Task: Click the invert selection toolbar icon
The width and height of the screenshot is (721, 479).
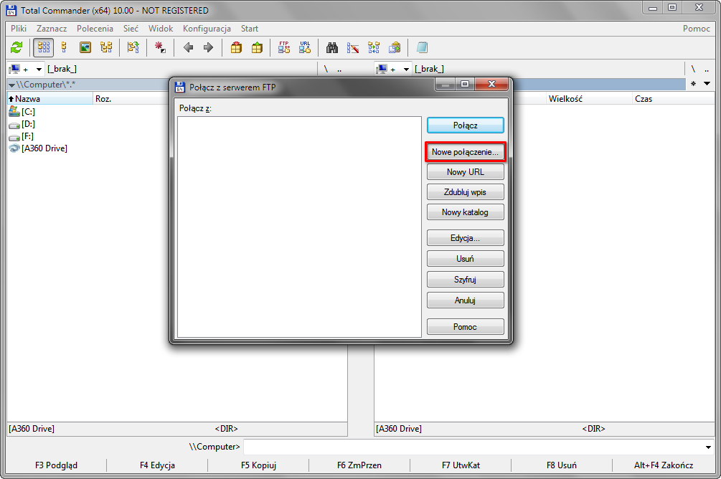Action: pyautogui.click(x=133, y=47)
